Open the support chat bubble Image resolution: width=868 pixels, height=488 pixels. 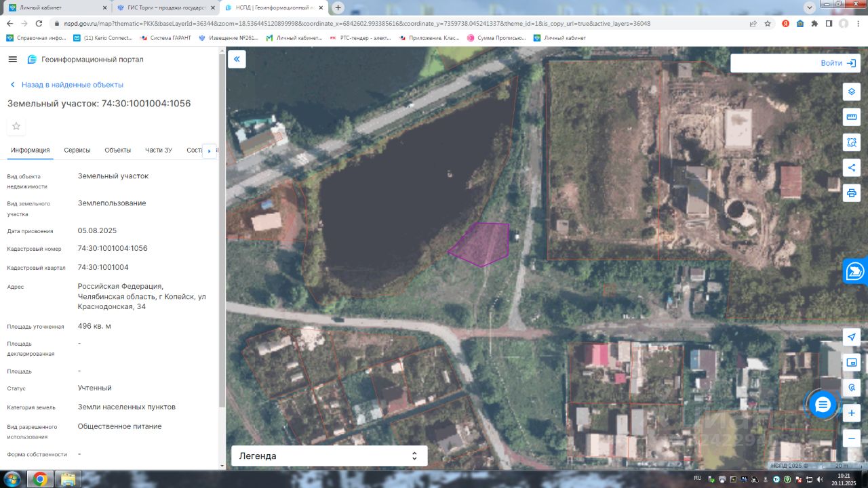click(823, 405)
